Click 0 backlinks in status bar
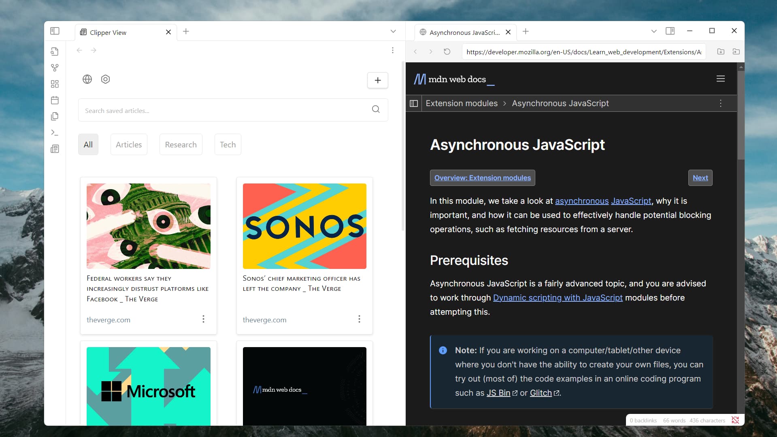This screenshot has width=777, height=437. coord(643,420)
